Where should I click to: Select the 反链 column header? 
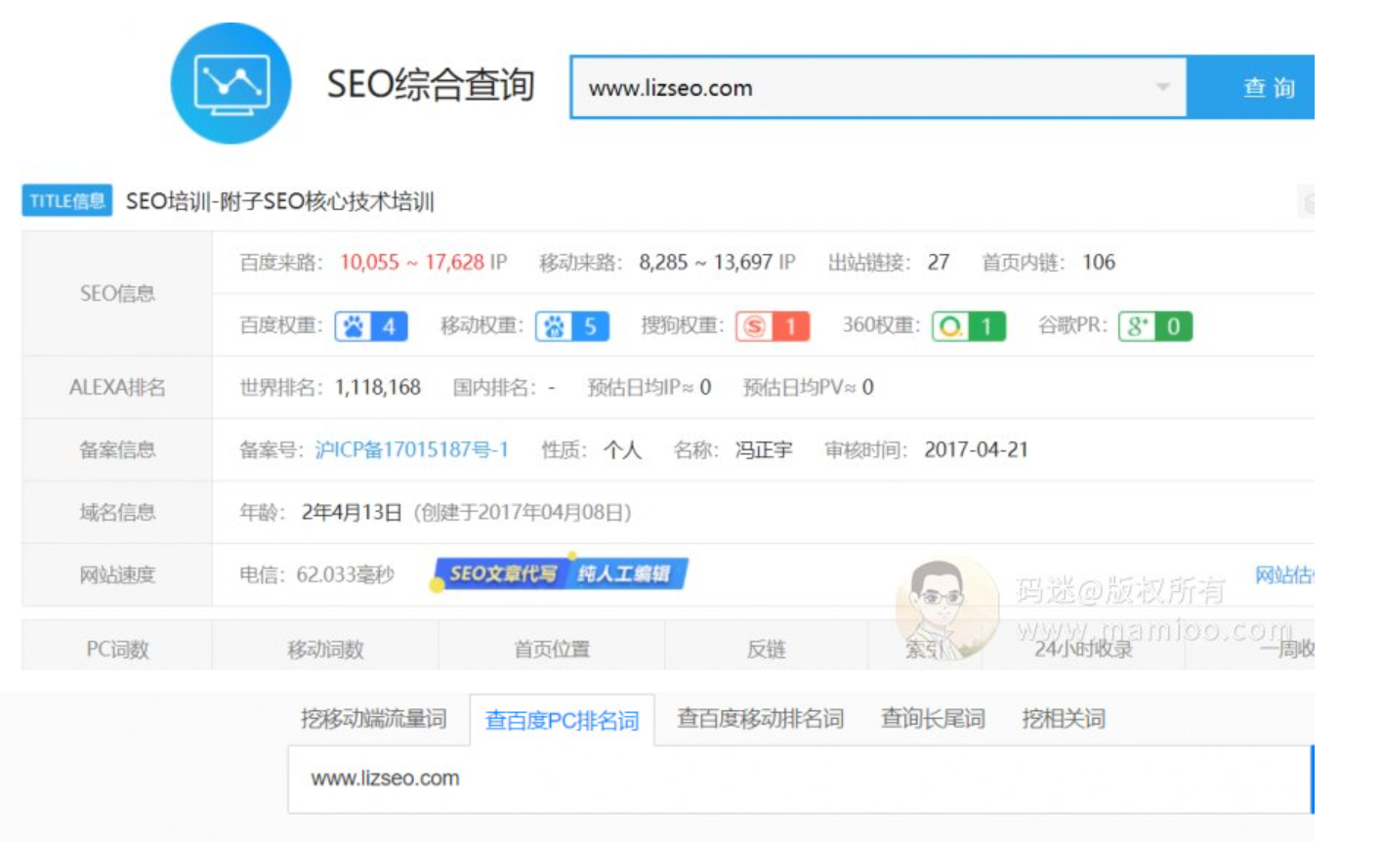[x=766, y=649]
